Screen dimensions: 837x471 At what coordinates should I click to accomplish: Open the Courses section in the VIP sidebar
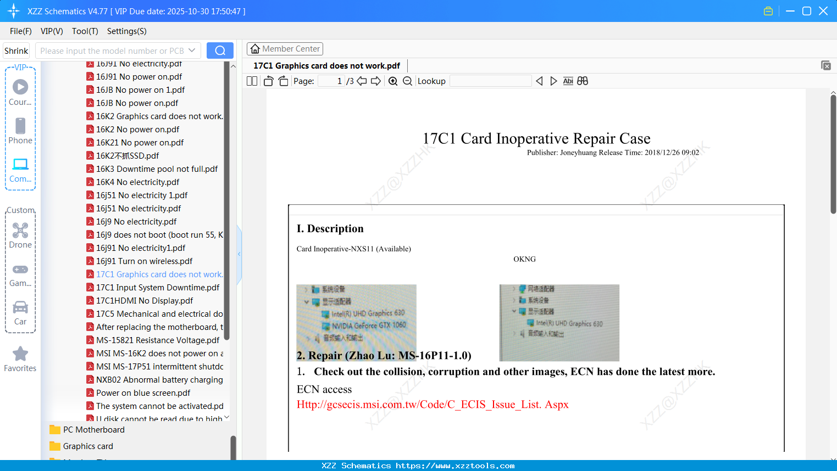click(x=20, y=92)
